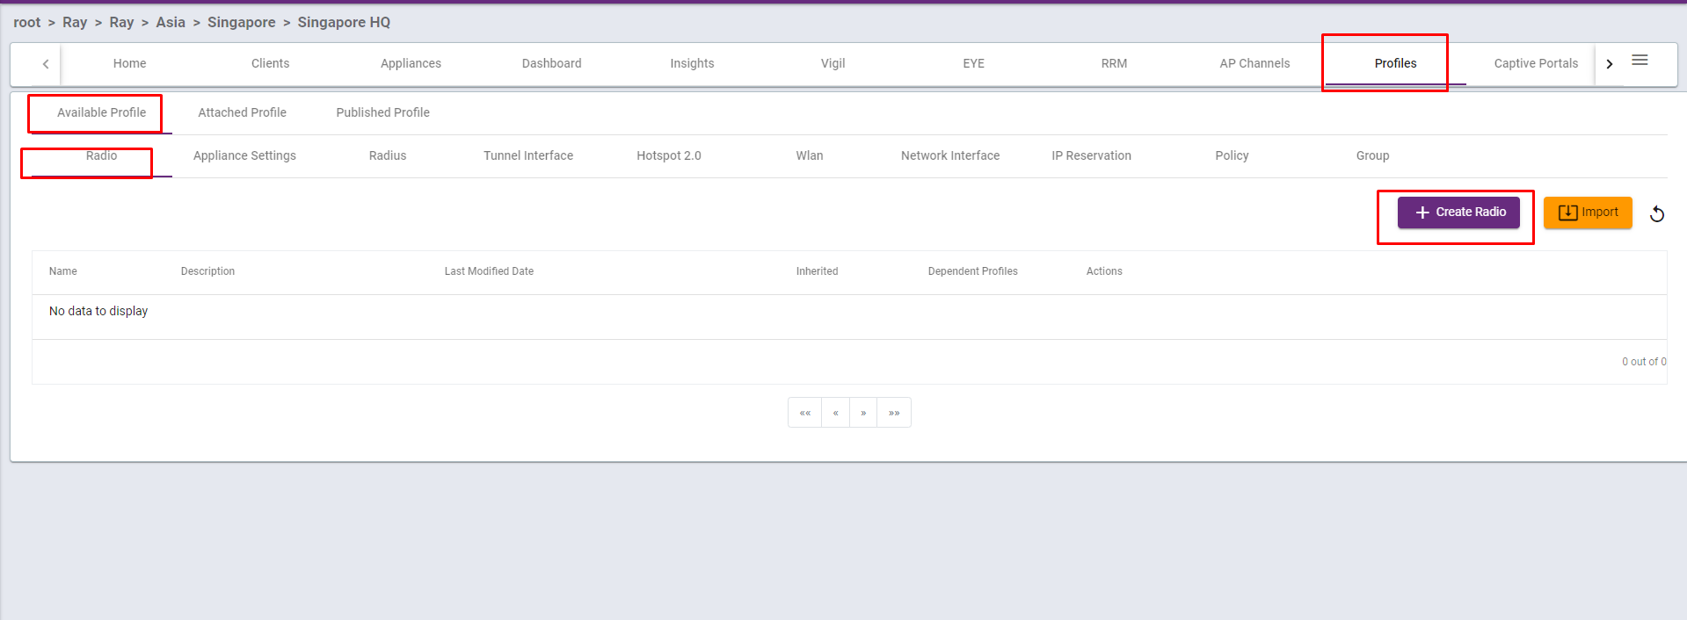Go to last page of results

pos(894,413)
